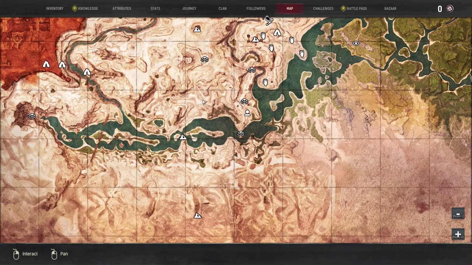Click the currency balance value 0

pos(440,9)
